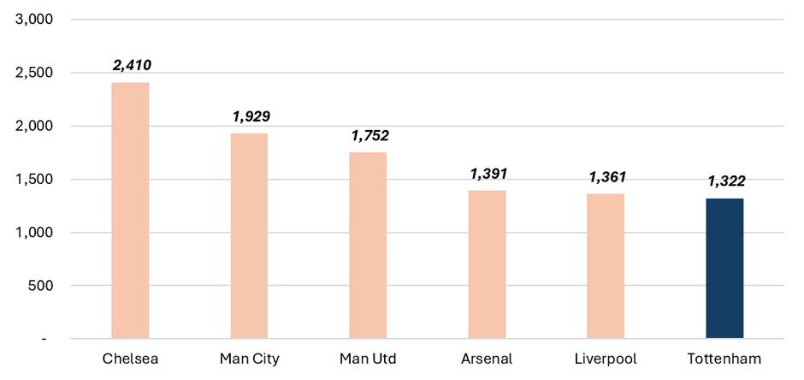This screenshot has height=380, width=804.
Task: Click the 1,752 data label
Action: coord(370,135)
